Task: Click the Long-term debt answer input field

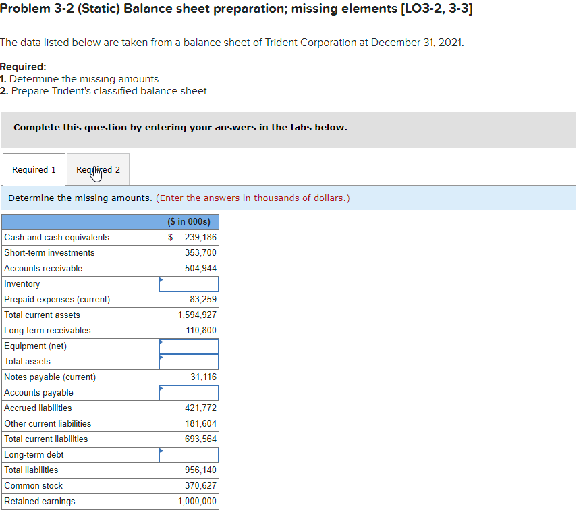Action: (x=189, y=454)
